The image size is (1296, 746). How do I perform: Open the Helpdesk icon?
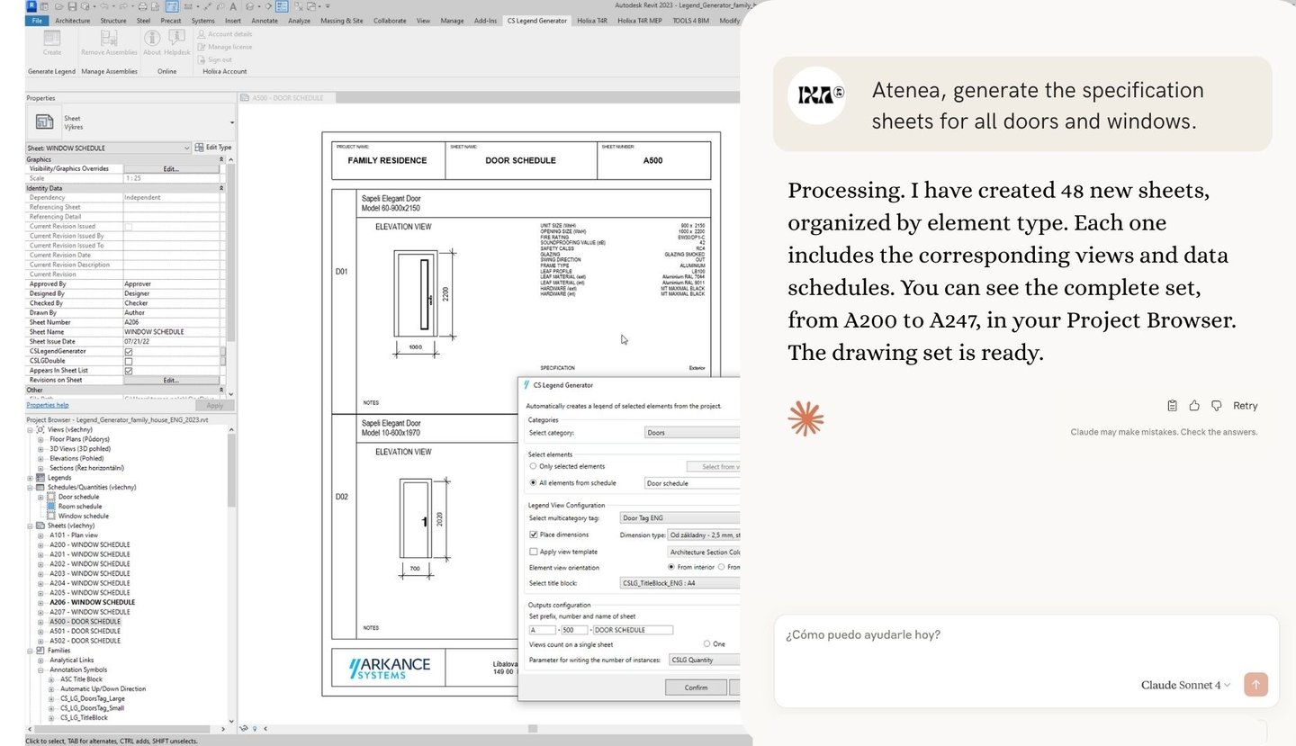[x=177, y=38]
